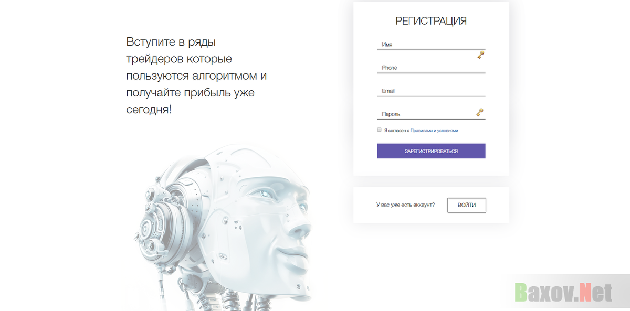Screen dimensions: 630x311
Task: Click the ВОЙТИ login button
Action: coord(467,205)
